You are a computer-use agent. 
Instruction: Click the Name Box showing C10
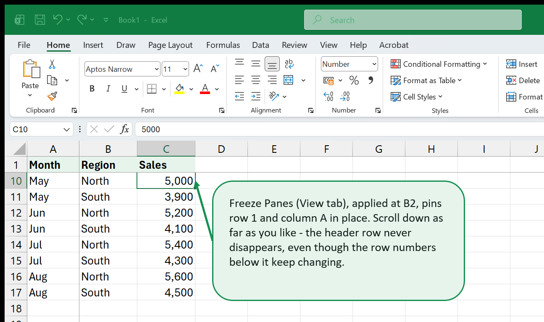click(41, 129)
